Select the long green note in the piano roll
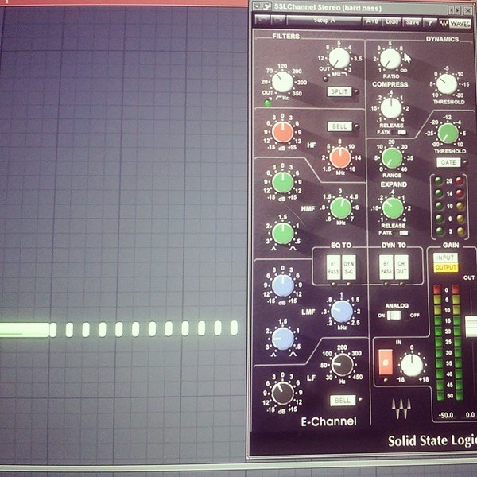Screen dimensions: 477x477 coord(25,330)
